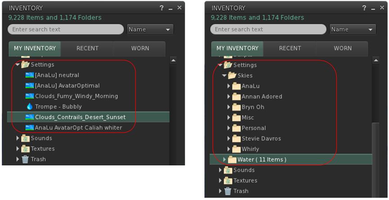The image size is (389, 200).
Task: Select the Stevie Davros folder
Action: coord(261,139)
